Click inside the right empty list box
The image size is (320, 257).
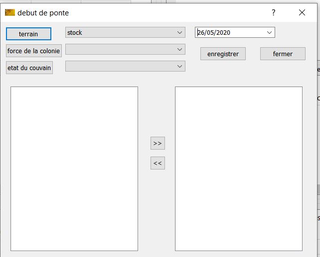point(239,169)
